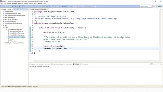The width and height of the screenshot is (163, 92).
Task: Click the Open Console icon in Console toolbar
Action: click(155, 64)
